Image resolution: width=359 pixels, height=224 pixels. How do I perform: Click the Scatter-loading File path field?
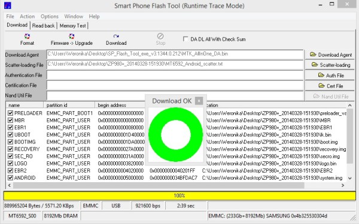point(175,65)
